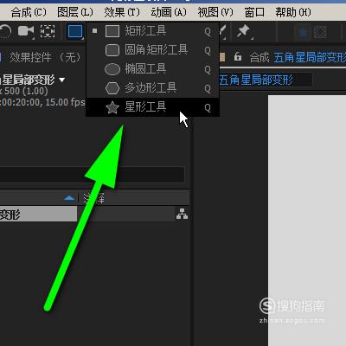Click the label color swatch beside the lock
Image resolution: width=346 pixels, height=346 pixels.
[222, 57]
